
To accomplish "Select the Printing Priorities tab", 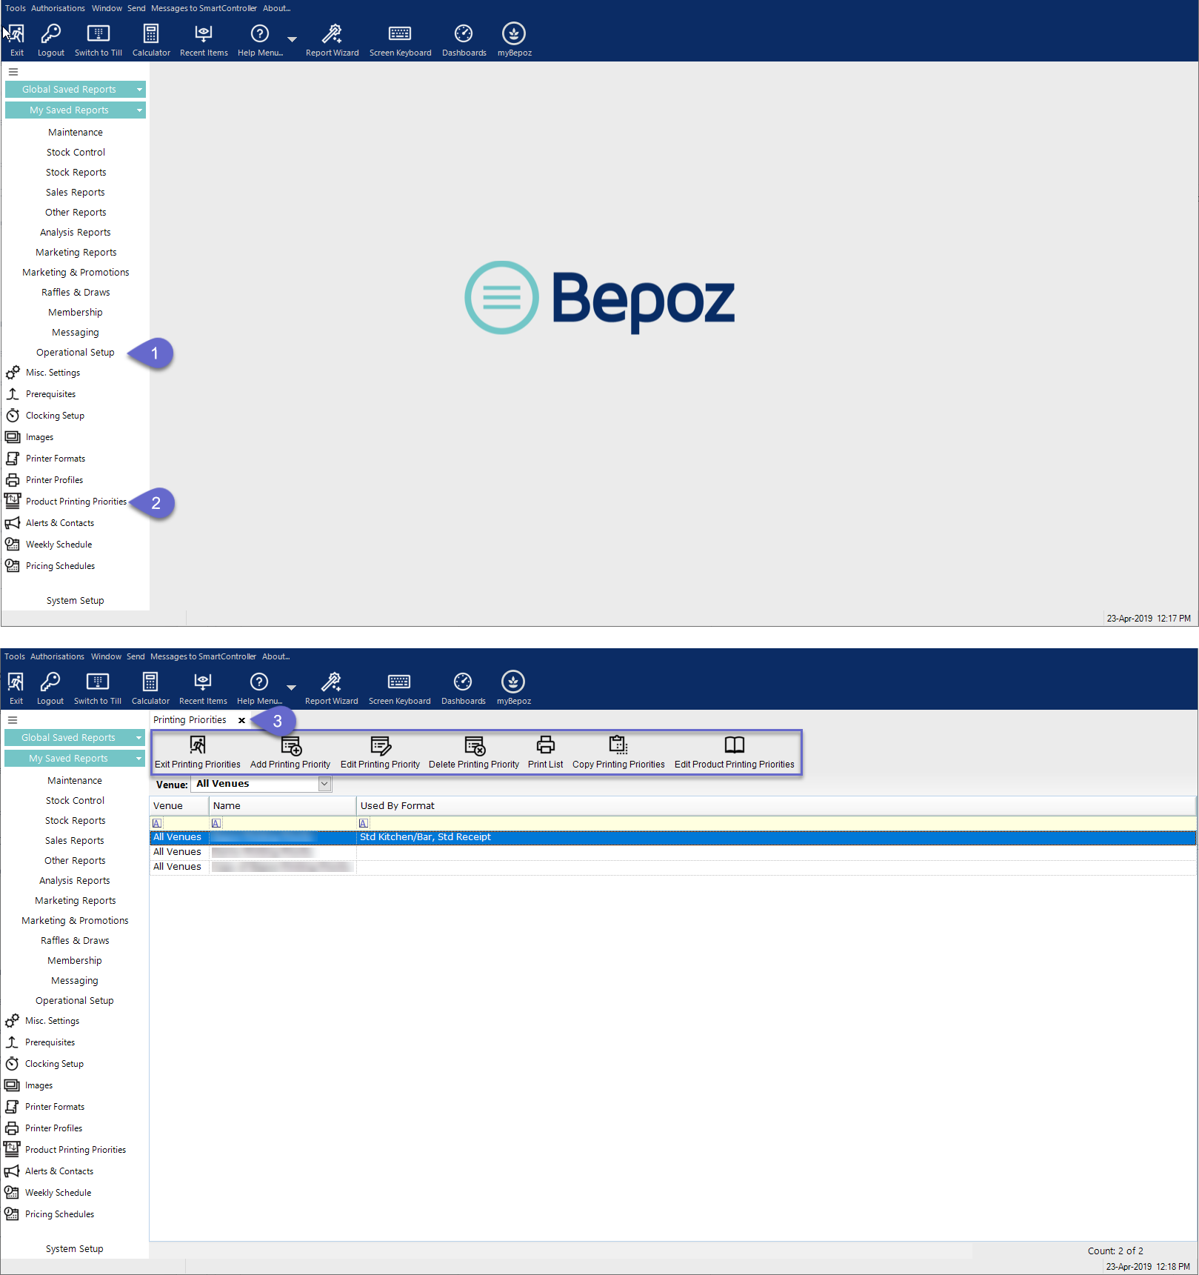I will (x=190, y=720).
